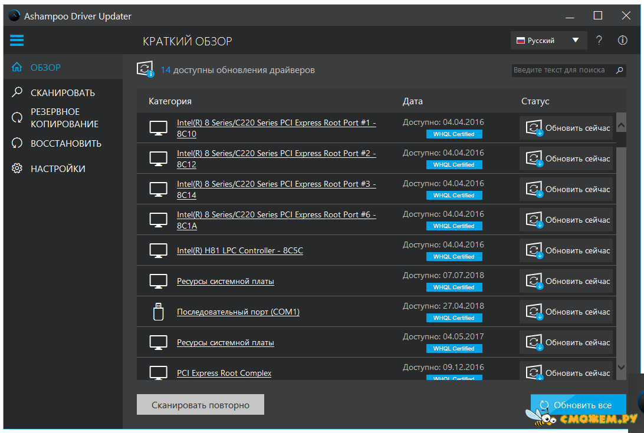
Task: Open Последовательный порт (COM1) link
Action: click(x=238, y=312)
